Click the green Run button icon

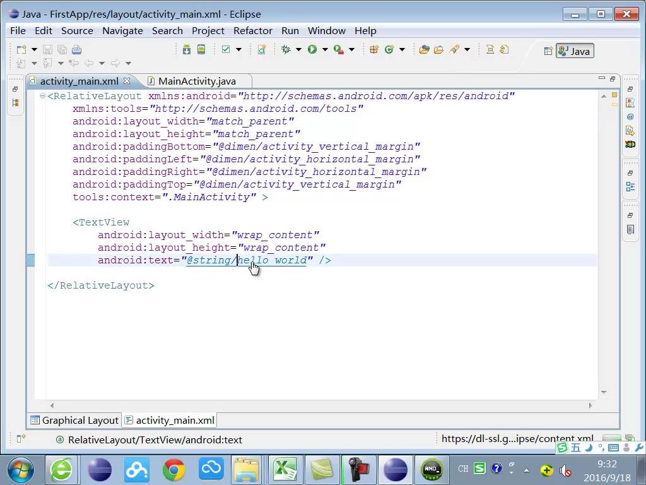point(312,49)
